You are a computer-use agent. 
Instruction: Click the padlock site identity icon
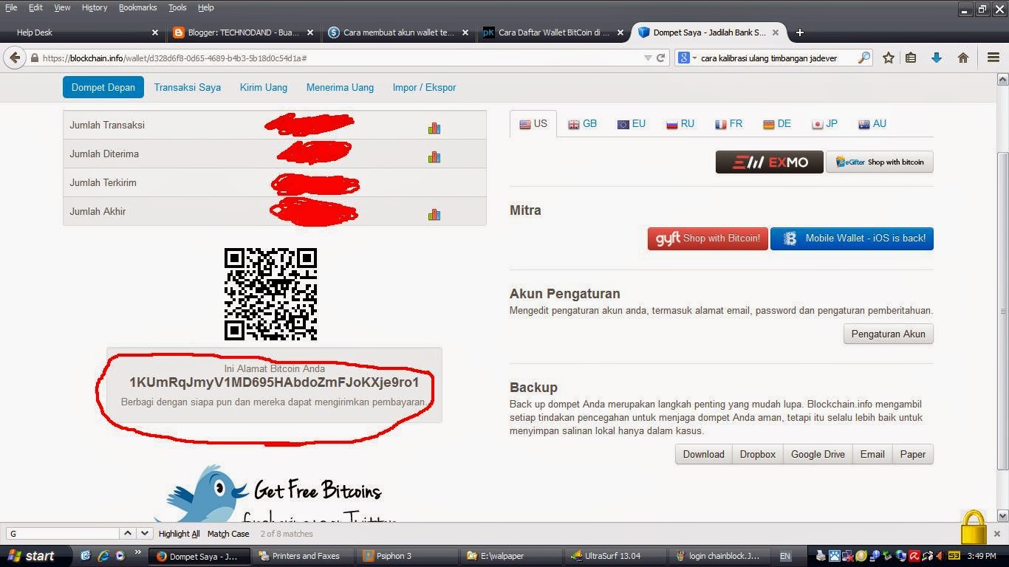(x=34, y=58)
